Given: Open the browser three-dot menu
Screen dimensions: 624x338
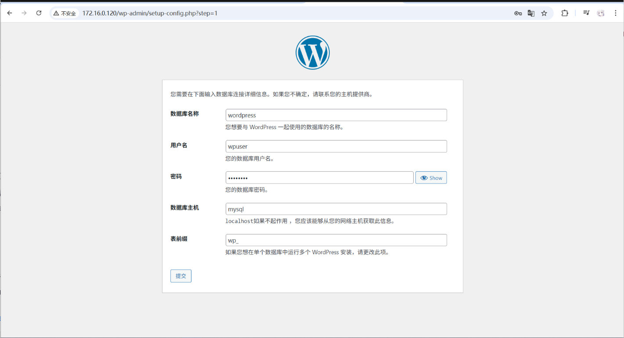Looking at the screenshot, I should tap(615, 13).
